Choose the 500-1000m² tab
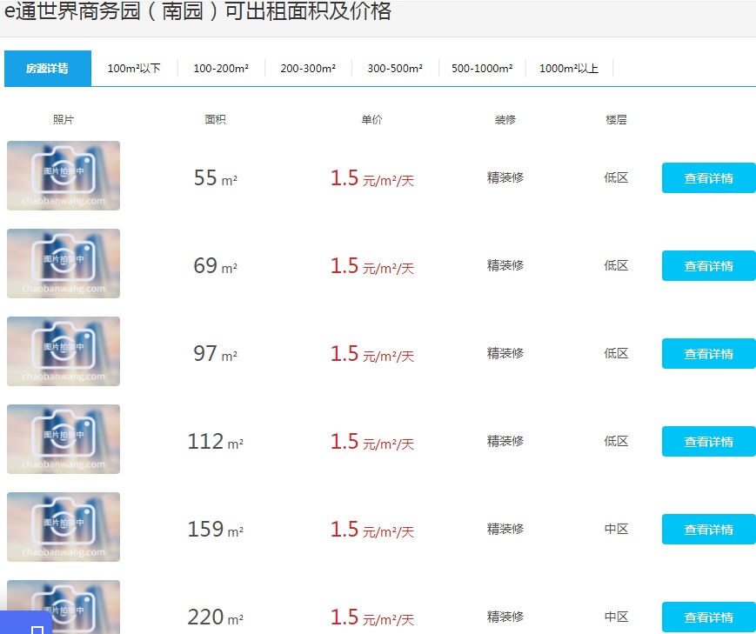The height and width of the screenshot is (634, 756). coord(482,69)
